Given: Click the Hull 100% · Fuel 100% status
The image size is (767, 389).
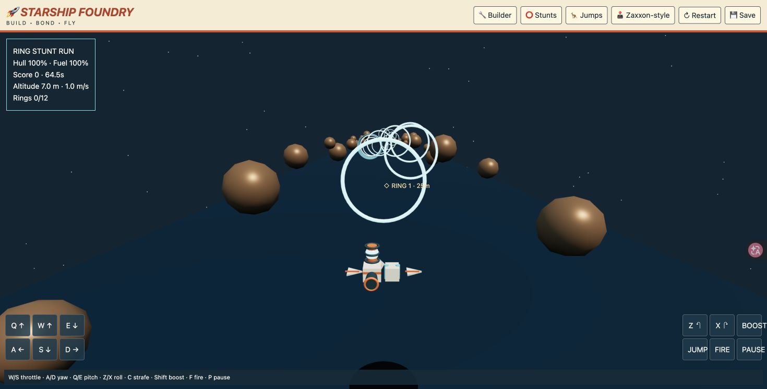Looking at the screenshot, I should tap(51, 63).
